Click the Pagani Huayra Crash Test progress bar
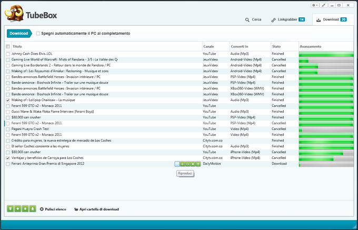Image resolution: width=358 pixels, height=230 pixels. click(326, 129)
